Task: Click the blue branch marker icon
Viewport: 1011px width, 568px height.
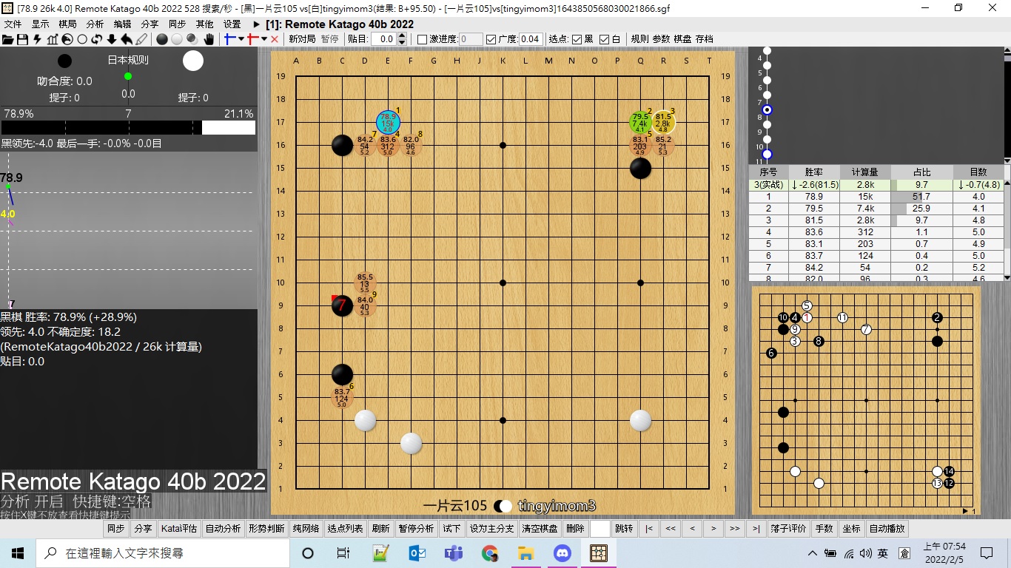Action: [230, 38]
